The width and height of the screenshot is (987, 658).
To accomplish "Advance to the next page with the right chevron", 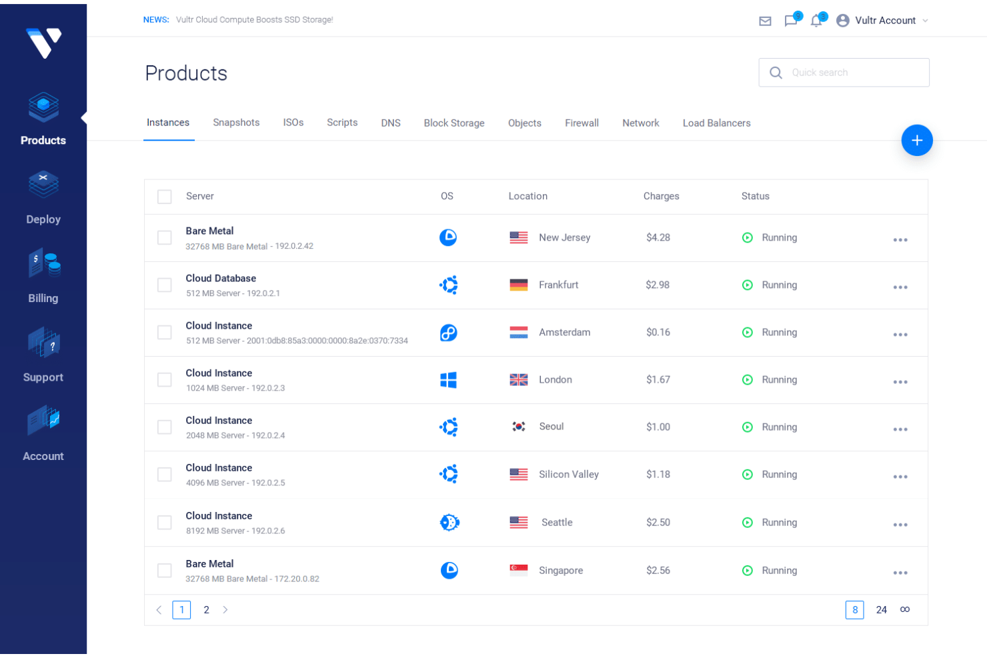I will click(225, 609).
